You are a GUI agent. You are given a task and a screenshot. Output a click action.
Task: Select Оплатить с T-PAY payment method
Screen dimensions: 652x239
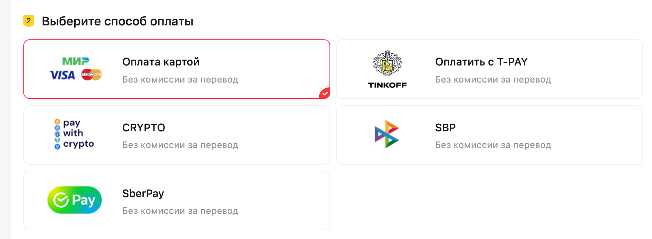pyautogui.click(x=481, y=62)
